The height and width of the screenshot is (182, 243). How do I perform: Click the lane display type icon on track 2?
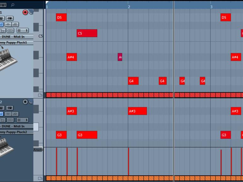click(x=10, y=120)
